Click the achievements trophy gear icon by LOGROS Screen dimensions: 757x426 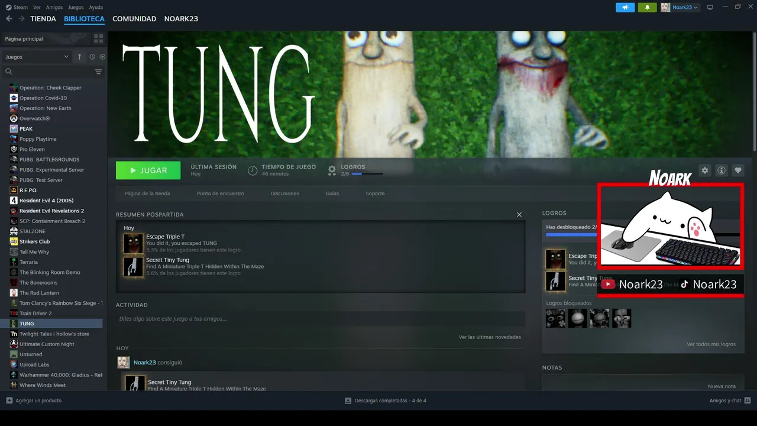click(x=332, y=170)
